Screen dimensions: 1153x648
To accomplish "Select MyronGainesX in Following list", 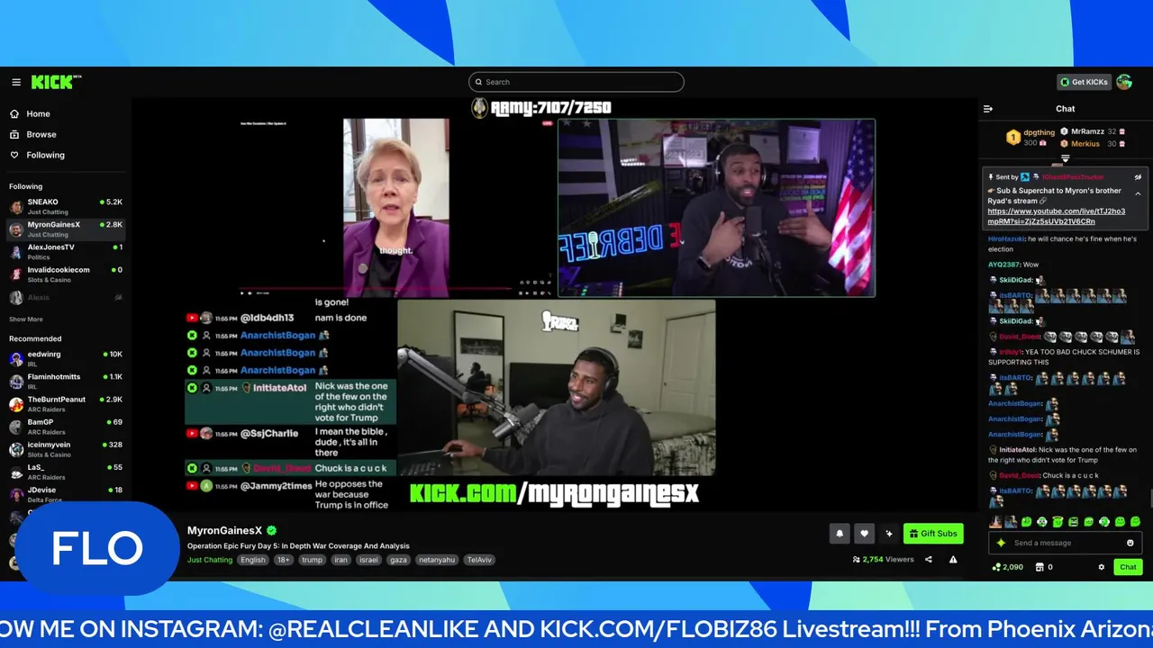I will tap(66, 229).
